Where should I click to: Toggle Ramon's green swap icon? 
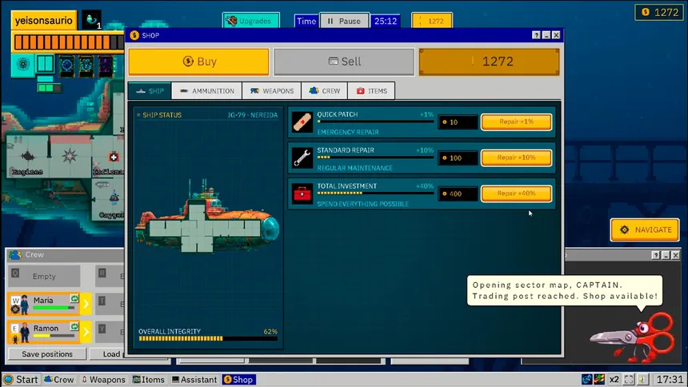click(x=74, y=326)
